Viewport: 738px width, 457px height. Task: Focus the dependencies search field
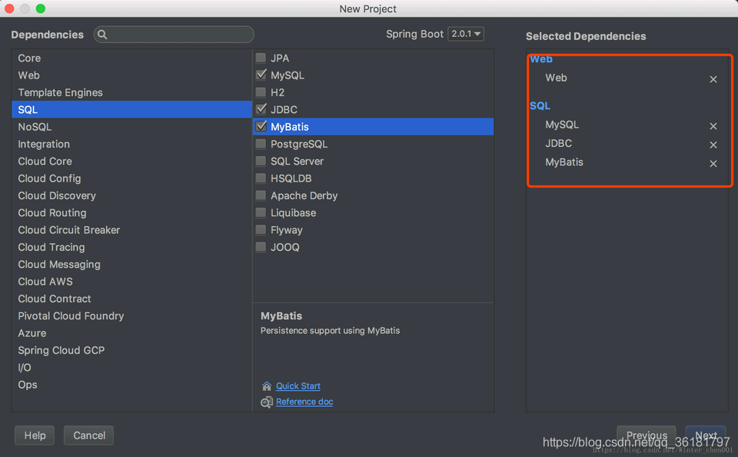click(174, 35)
